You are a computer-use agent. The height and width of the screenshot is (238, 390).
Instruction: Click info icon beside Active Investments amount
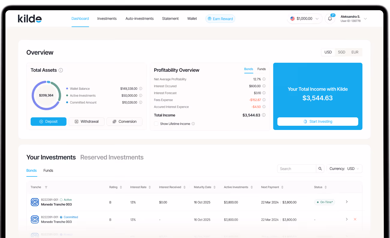(141, 95)
